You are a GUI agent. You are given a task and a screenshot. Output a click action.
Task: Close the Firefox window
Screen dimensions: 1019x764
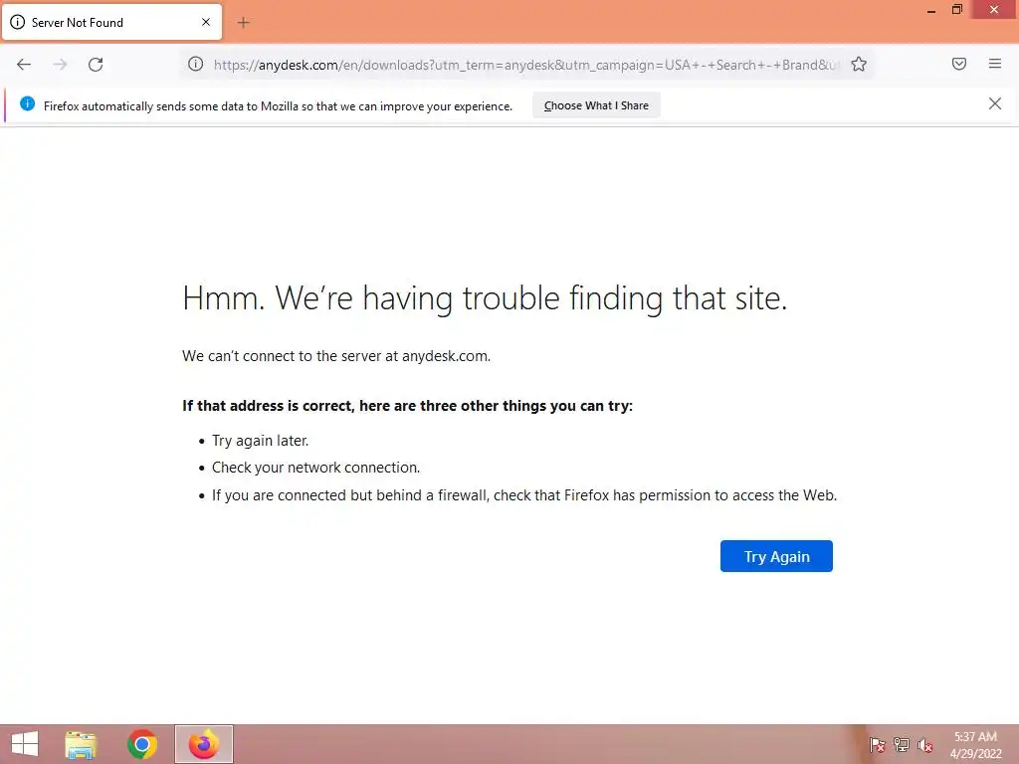tap(994, 10)
